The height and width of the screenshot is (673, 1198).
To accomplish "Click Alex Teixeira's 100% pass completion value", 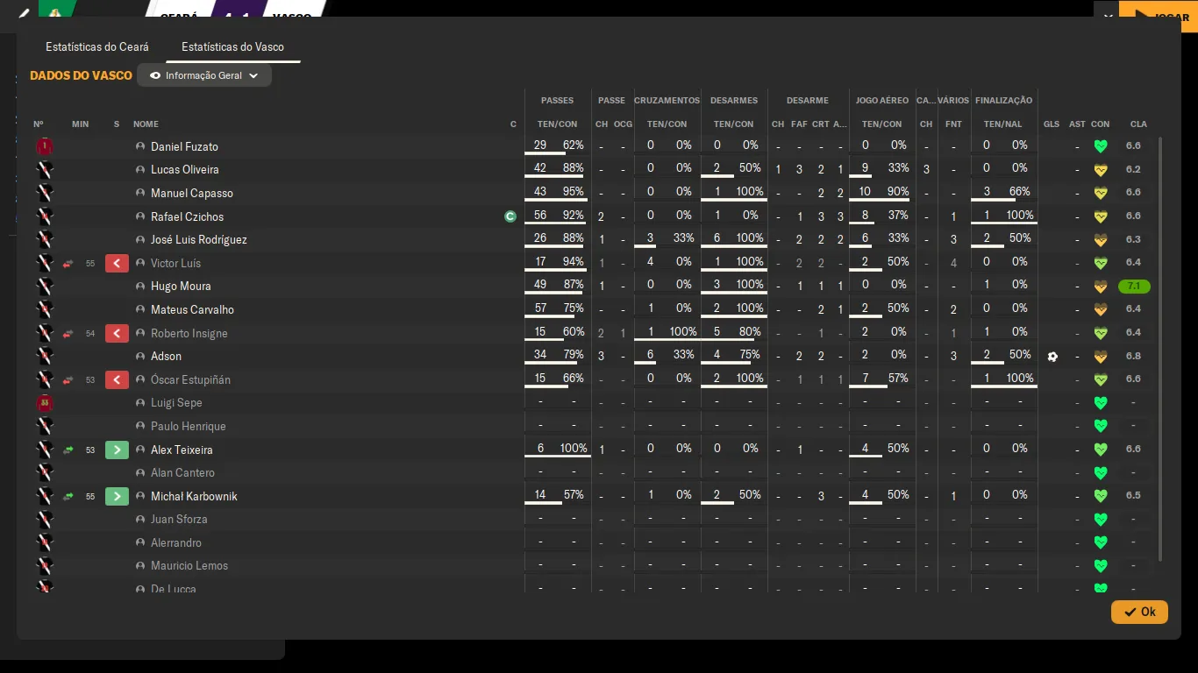I will [x=574, y=449].
